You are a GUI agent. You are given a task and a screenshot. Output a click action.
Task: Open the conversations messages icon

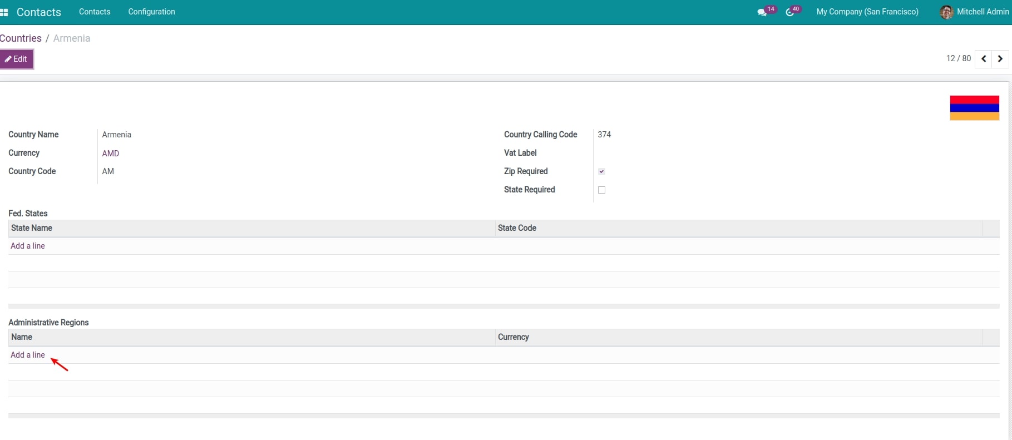[x=762, y=12]
